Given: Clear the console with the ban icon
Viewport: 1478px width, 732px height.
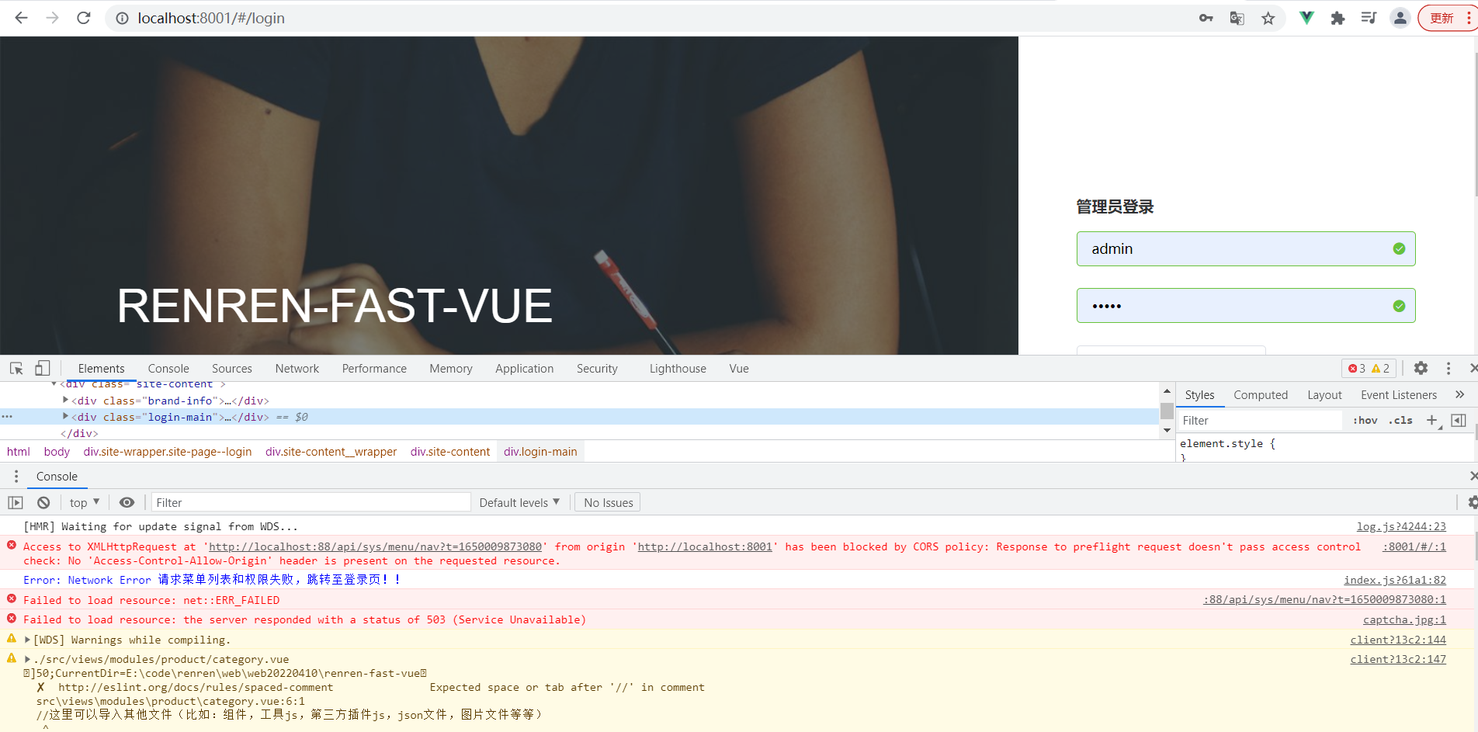Looking at the screenshot, I should [43, 502].
